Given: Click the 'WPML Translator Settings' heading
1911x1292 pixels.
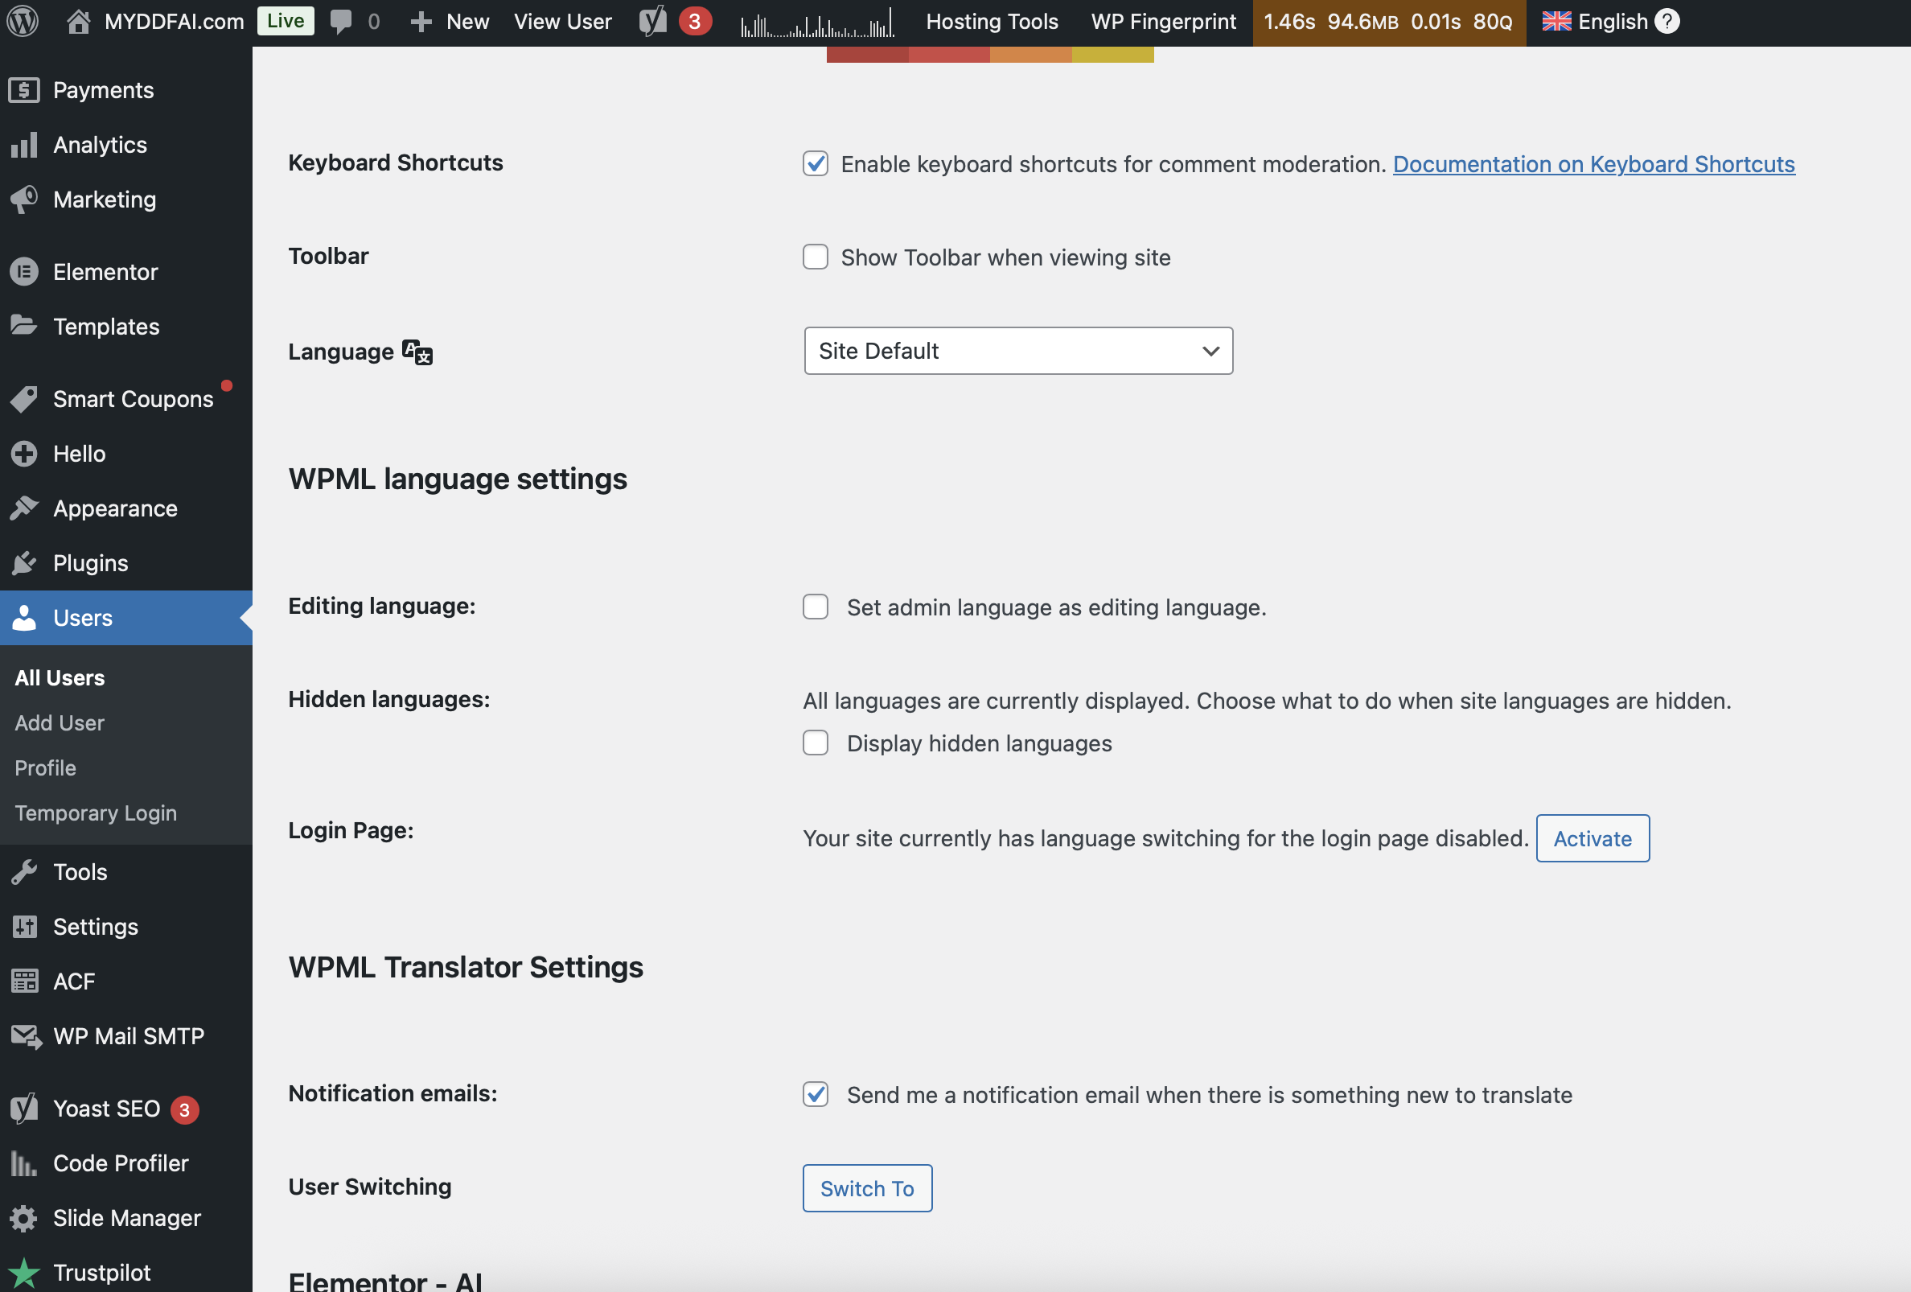Looking at the screenshot, I should (466, 967).
